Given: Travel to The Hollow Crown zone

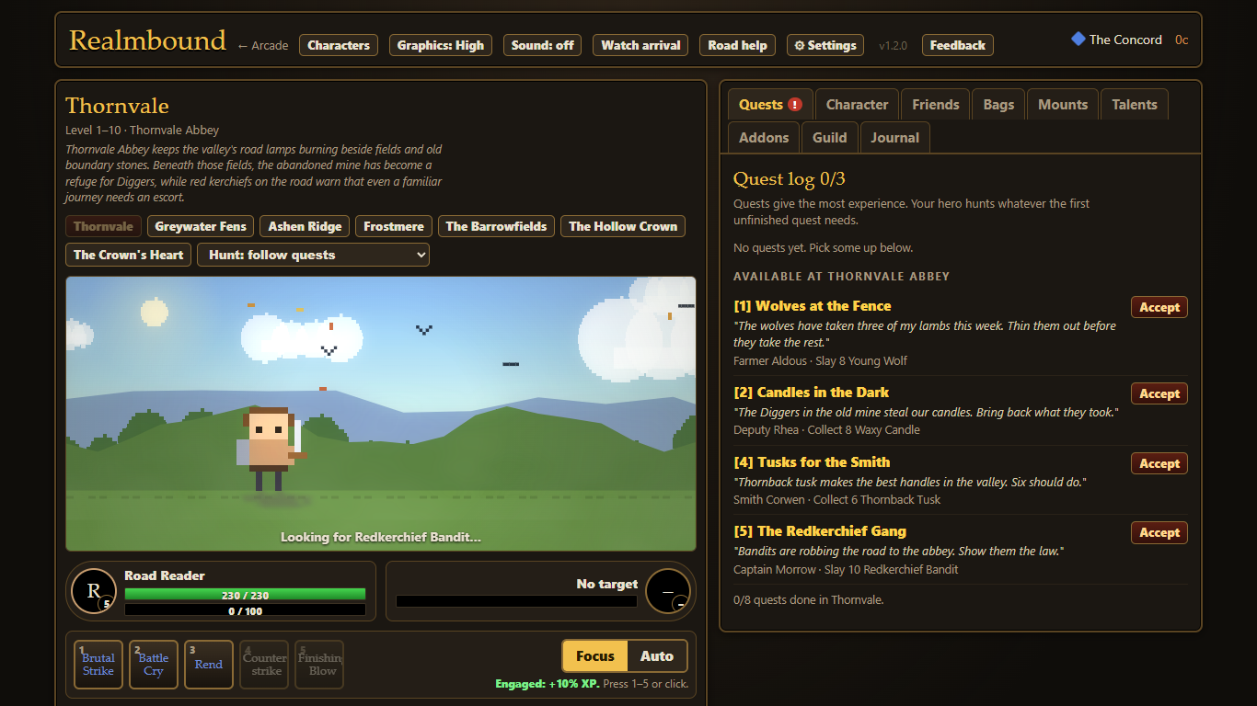Looking at the screenshot, I should 623,226.
